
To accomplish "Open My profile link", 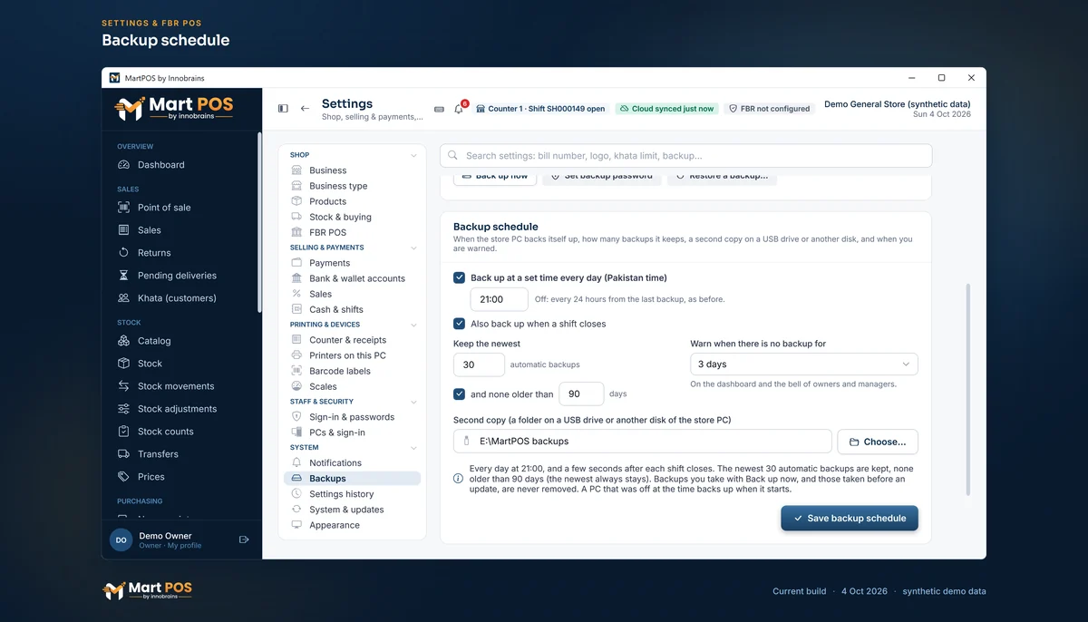I will (x=184, y=546).
